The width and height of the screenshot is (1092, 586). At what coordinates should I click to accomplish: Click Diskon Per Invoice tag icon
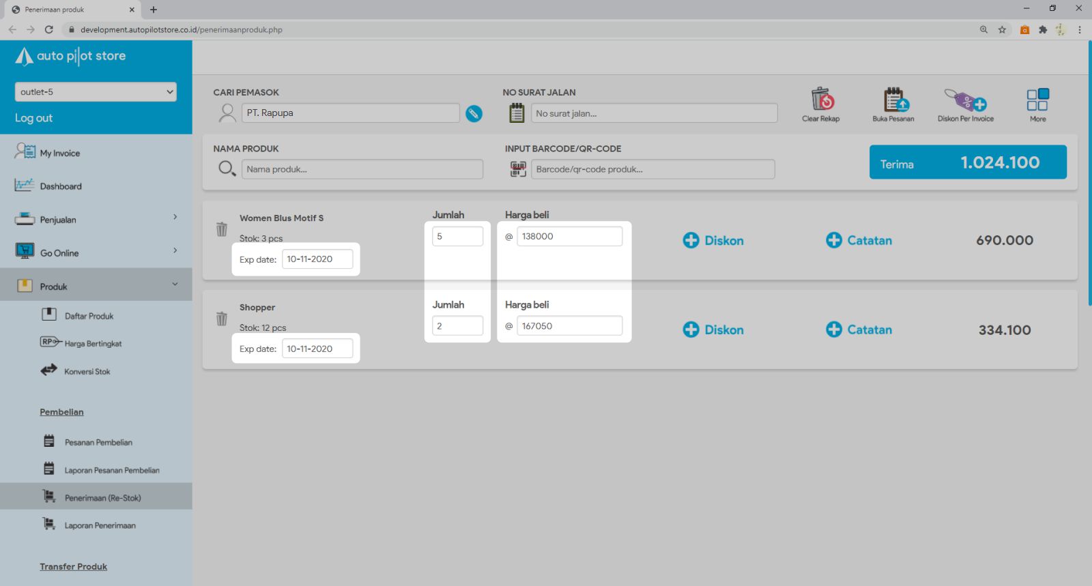click(x=965, y=100)
